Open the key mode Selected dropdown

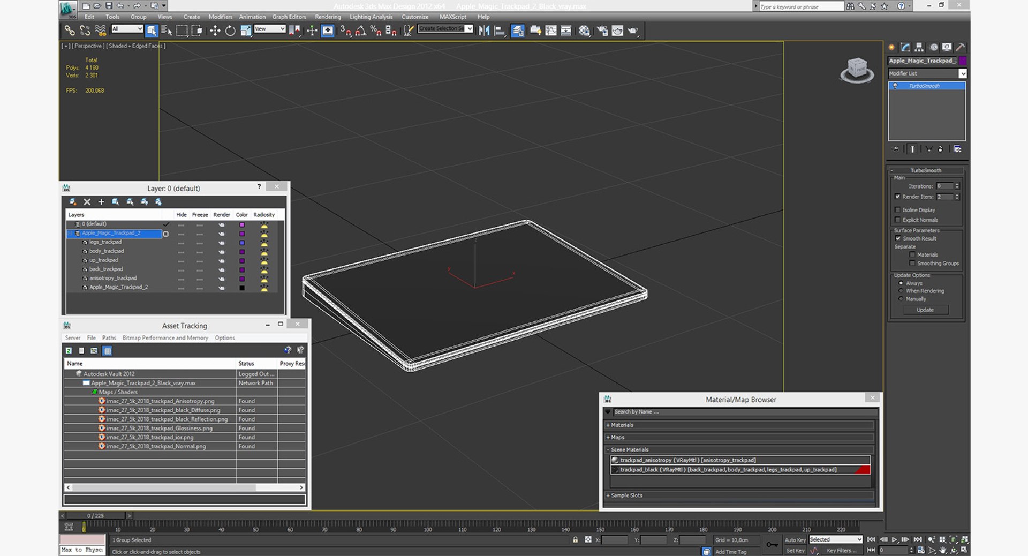pos(836,539)
